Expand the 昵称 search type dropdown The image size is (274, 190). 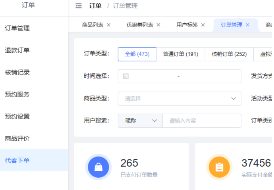pyautogui.click(x=140, y=121)
